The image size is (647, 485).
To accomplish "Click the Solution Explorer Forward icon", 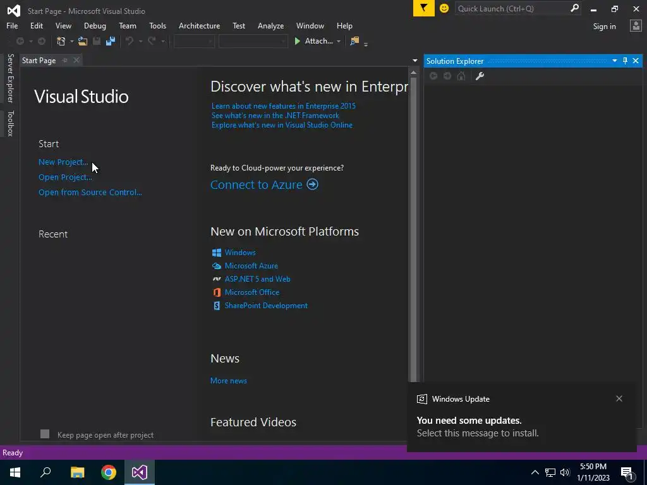I will [447, 76].
